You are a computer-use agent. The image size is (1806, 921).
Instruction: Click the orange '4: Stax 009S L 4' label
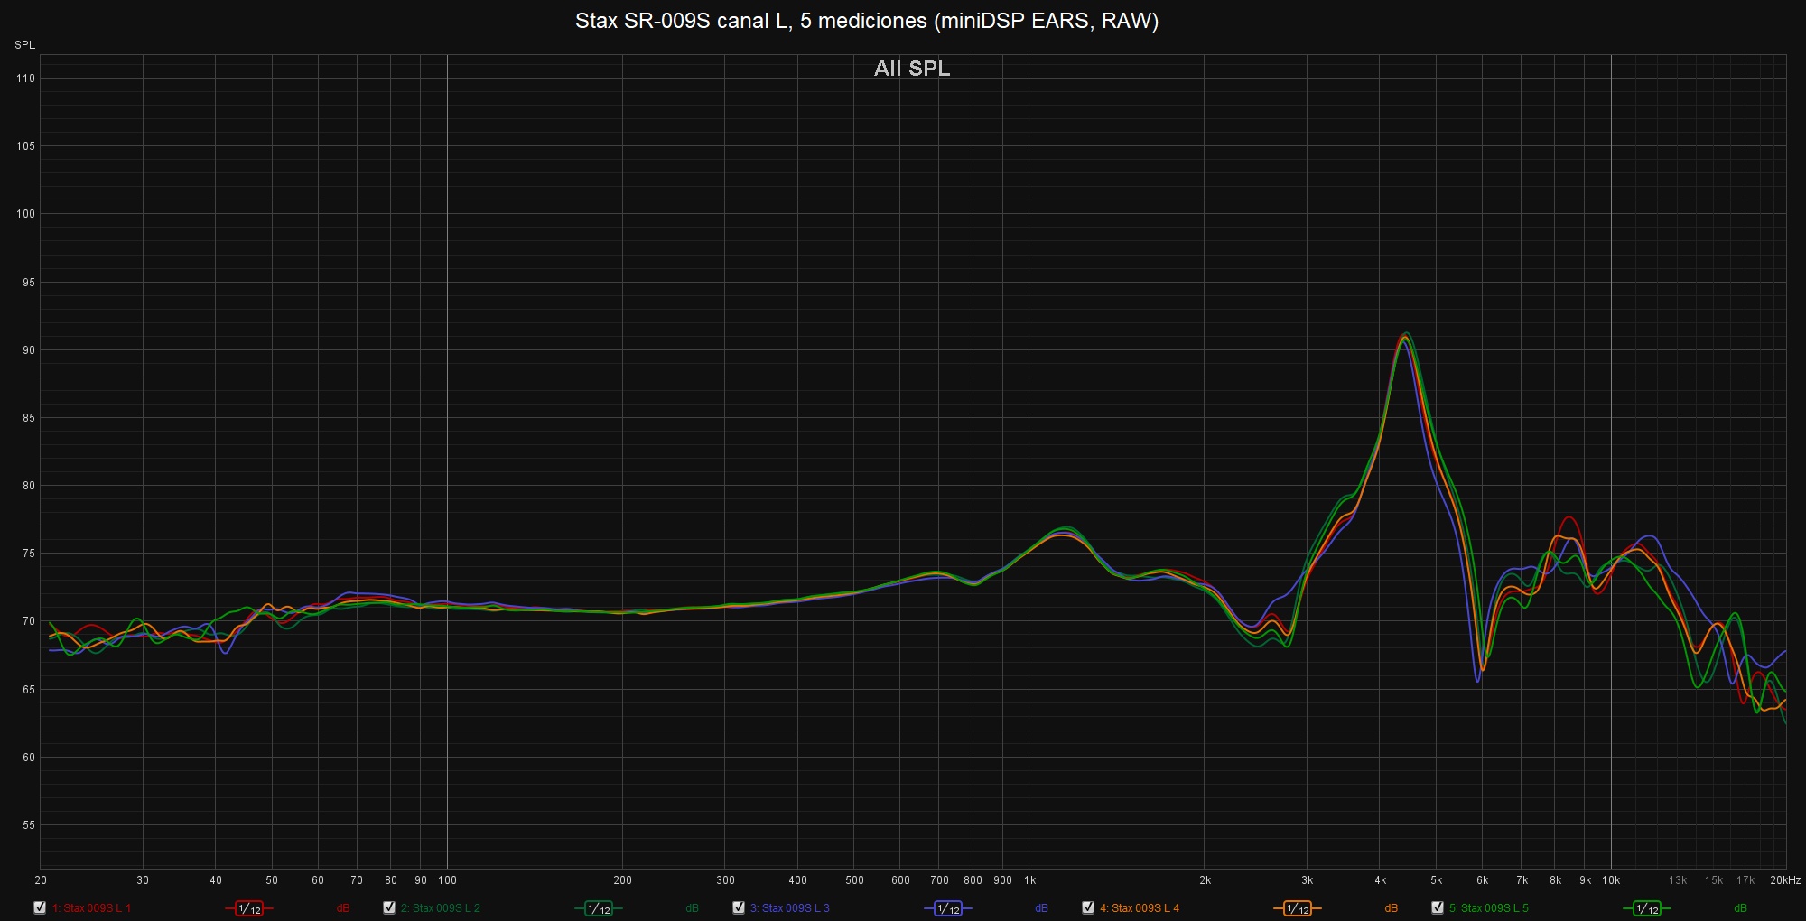point(1140,908)
